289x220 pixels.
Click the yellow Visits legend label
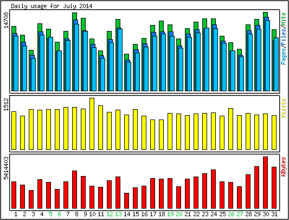point(284,108)
